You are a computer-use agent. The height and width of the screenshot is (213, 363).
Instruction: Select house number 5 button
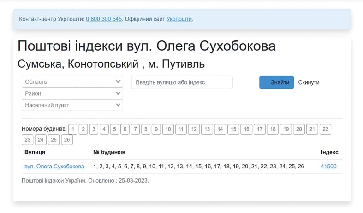(114, 129)
